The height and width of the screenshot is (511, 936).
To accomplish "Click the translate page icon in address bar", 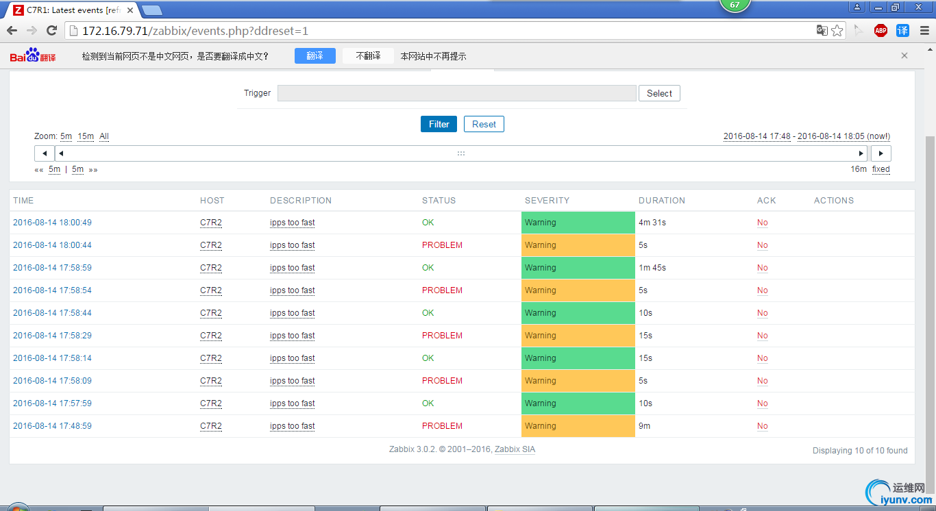I will tap(822, 30).
